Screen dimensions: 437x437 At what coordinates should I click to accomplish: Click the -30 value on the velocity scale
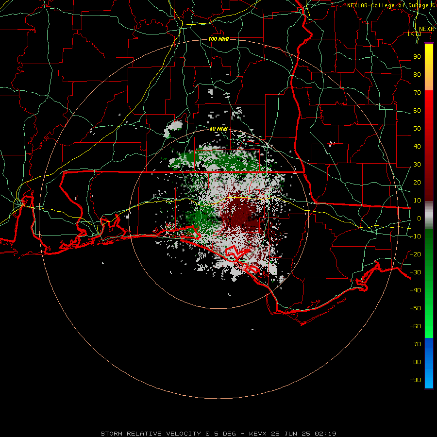click(415, 272)
